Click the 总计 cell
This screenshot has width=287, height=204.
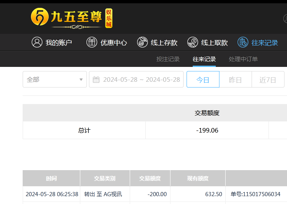coord(84,130)
